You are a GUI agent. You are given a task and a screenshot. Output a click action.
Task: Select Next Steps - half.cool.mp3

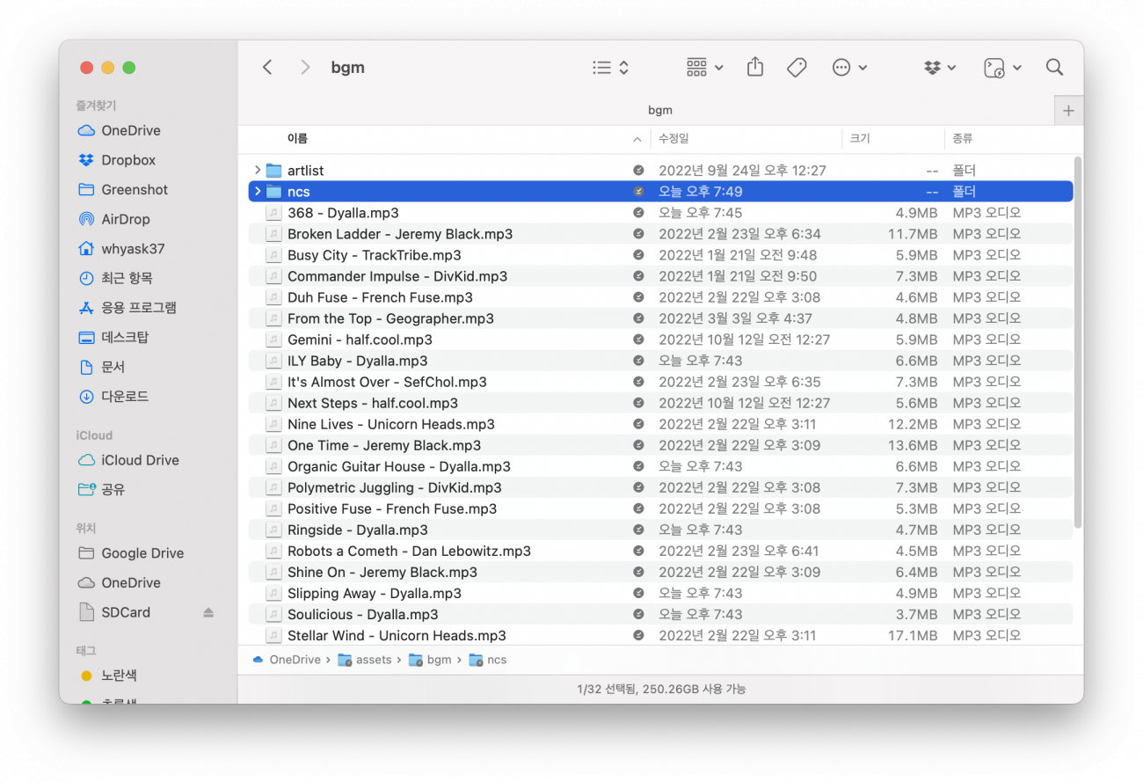[660, 403]
